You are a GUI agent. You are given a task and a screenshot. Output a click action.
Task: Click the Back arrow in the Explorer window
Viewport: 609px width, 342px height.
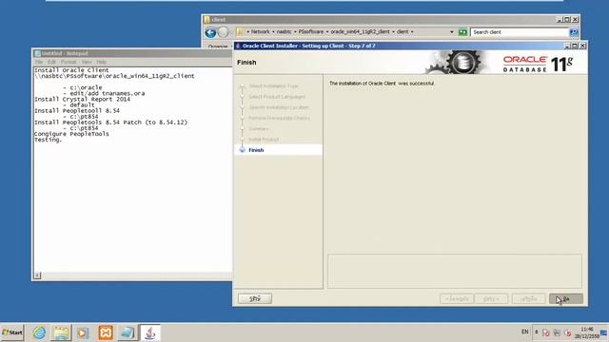point(210,32)
